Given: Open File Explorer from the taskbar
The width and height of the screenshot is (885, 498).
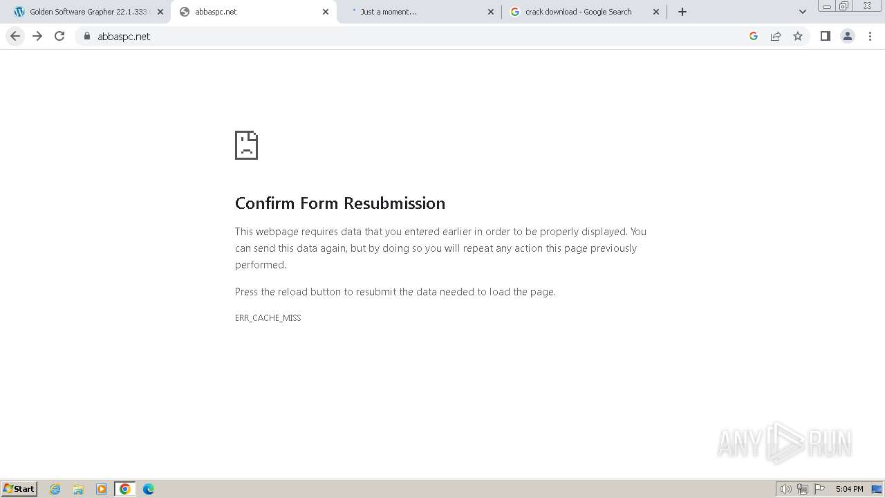Looking at the screenshot, I should pyautogui.click(x=78, y=489).
